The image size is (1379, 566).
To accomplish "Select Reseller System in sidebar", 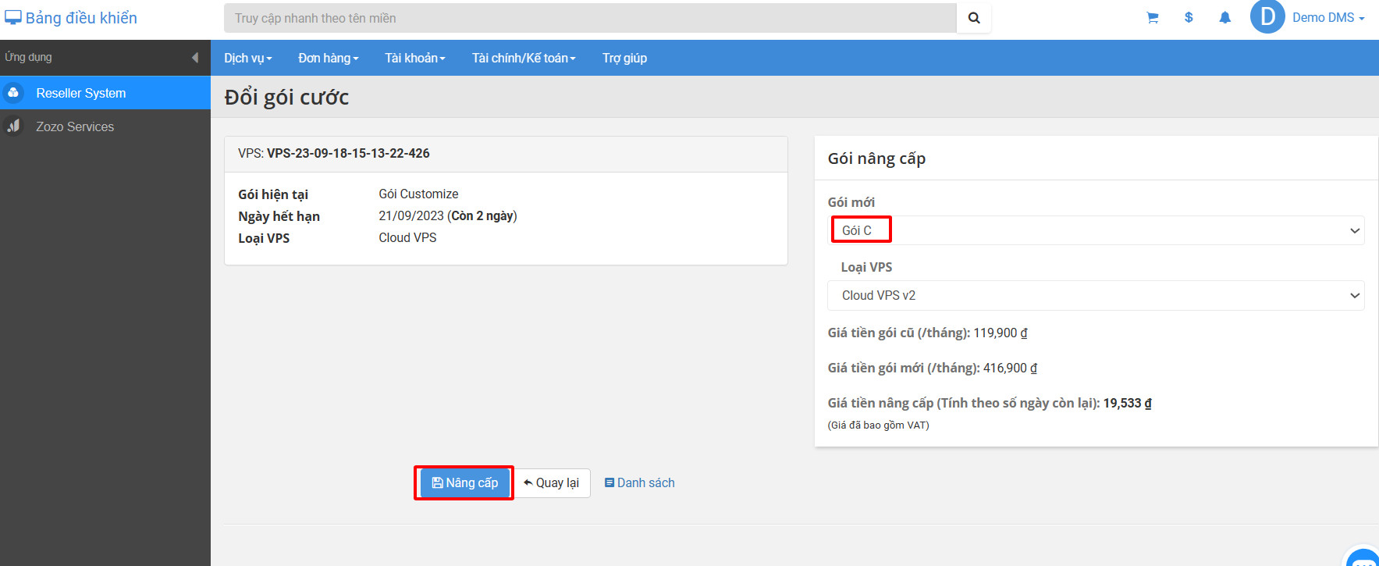I will tap(105, 93).
